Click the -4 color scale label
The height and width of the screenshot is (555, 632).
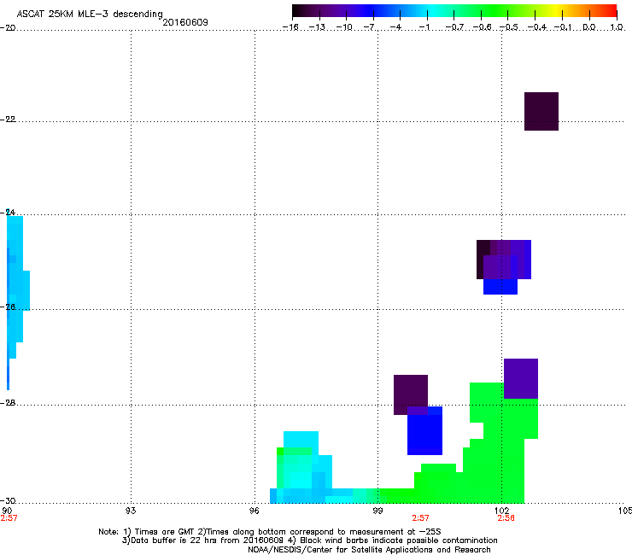(x=395, y=27)
